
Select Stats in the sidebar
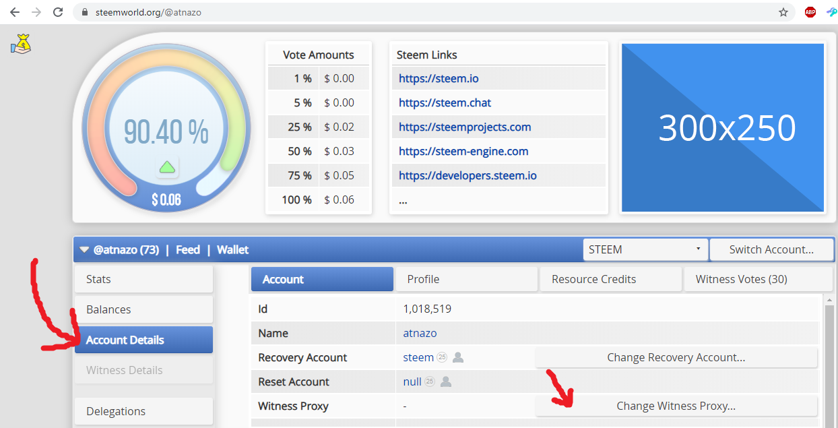pos(143,279)
